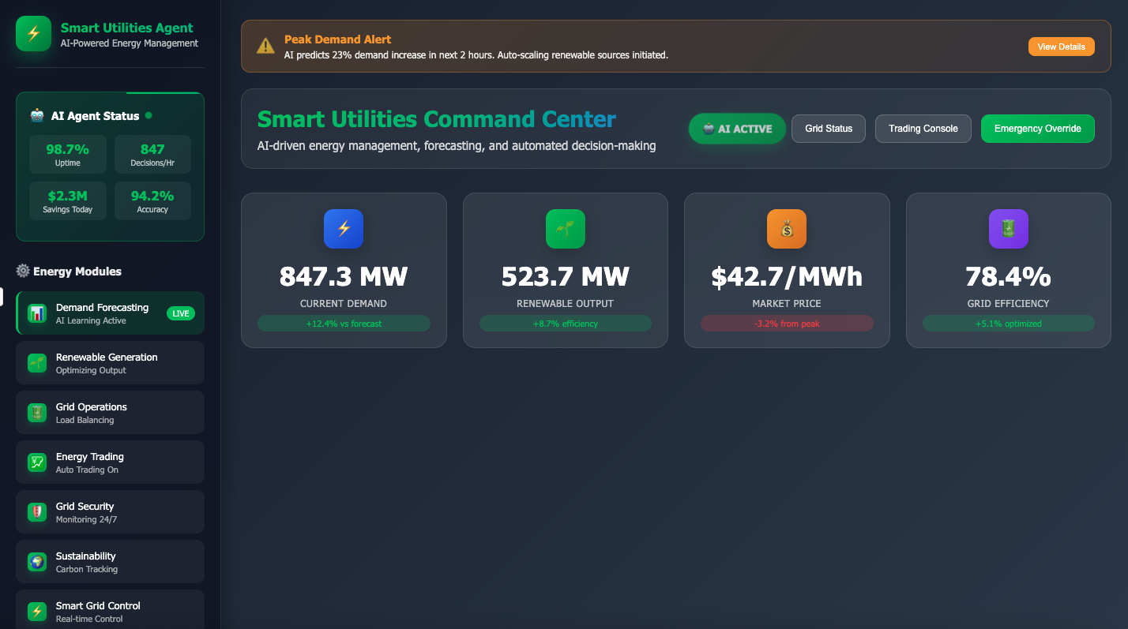This screenshot has width=1128, height=629.
Task: Toggle the AI ACTIVE status pill
Action: click(x=737, y=129)
